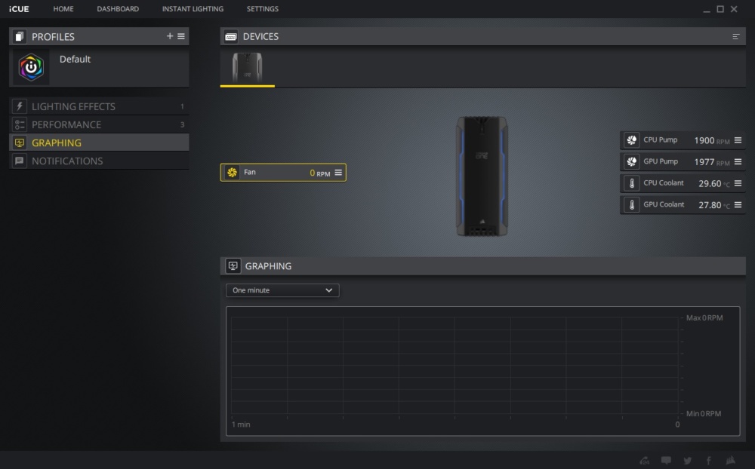The width and height of the screenshot is (755, 469).
Task: Open CPU Coolant options menu
Action: 738,183
